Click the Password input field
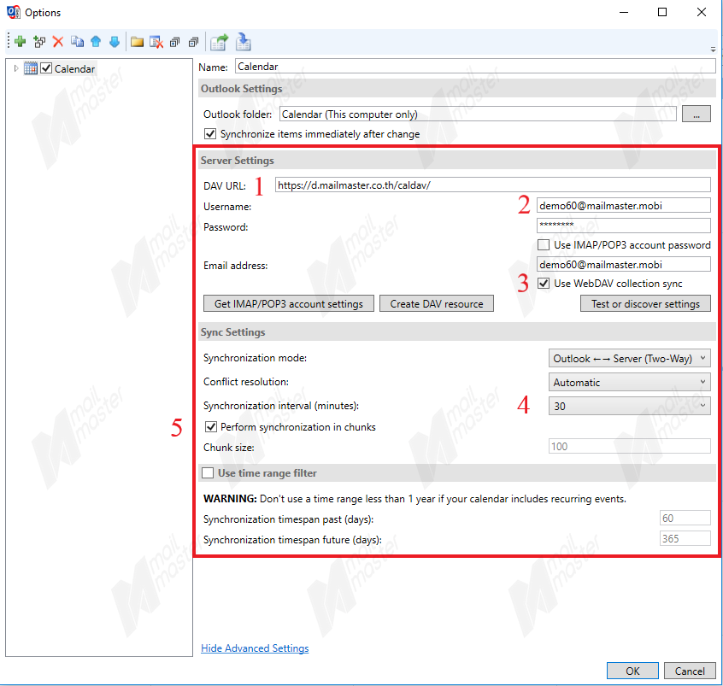723x686 pixels. click(x=624, y=226)
